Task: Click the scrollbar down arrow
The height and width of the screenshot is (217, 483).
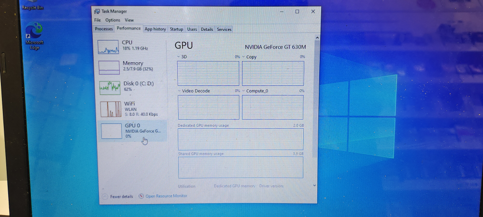Action: (314, 185)
